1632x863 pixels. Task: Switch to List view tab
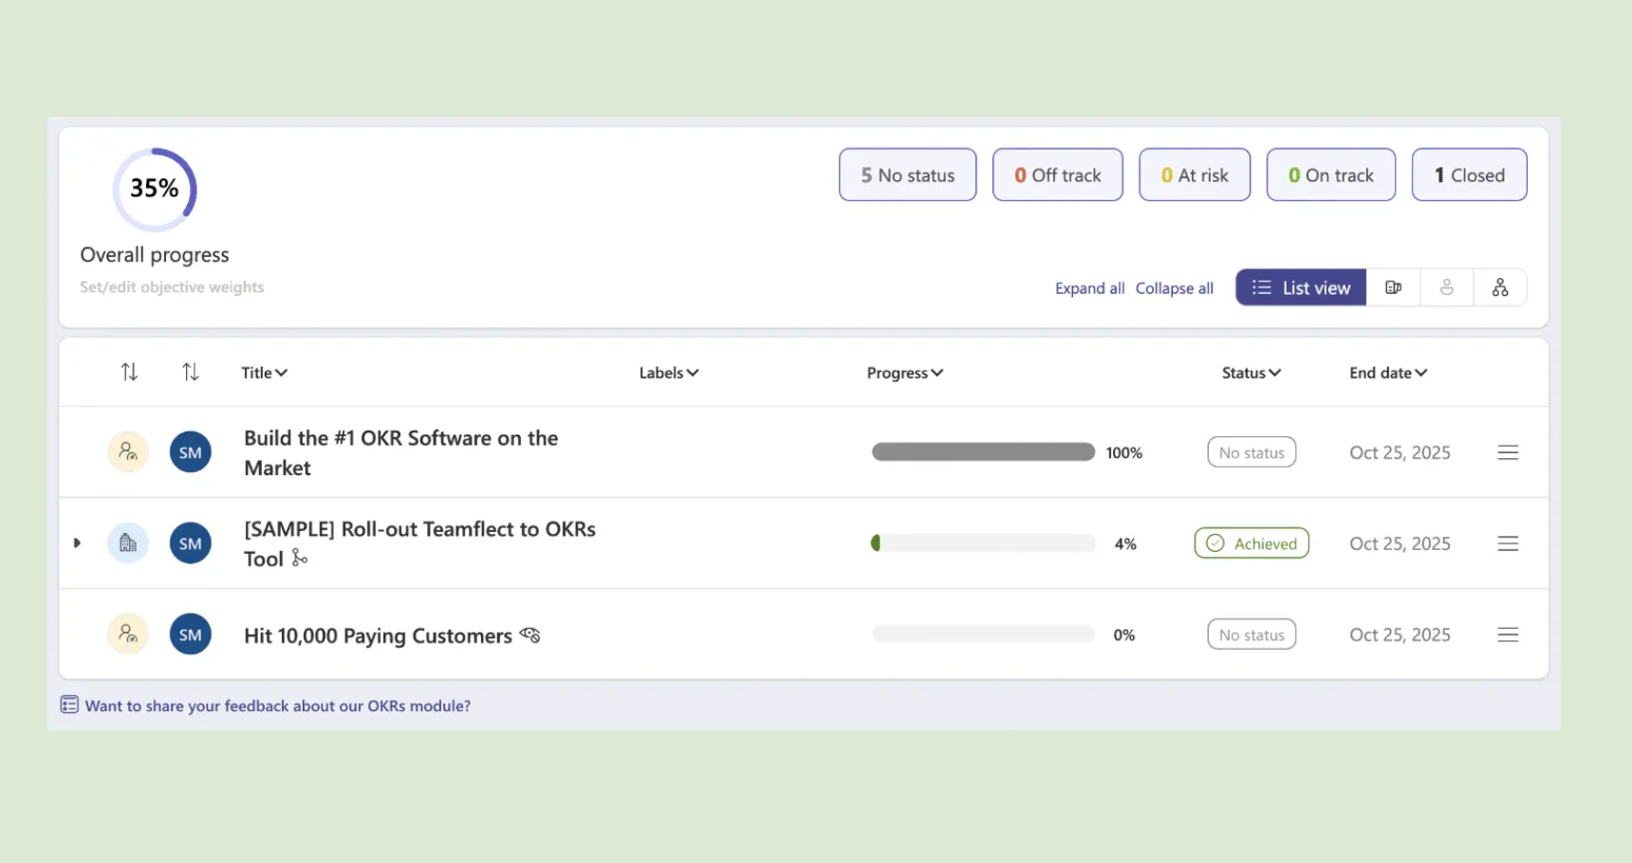[1300, 287]
